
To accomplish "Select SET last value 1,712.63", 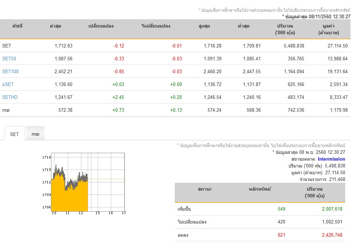I will (x=63, y=46).
